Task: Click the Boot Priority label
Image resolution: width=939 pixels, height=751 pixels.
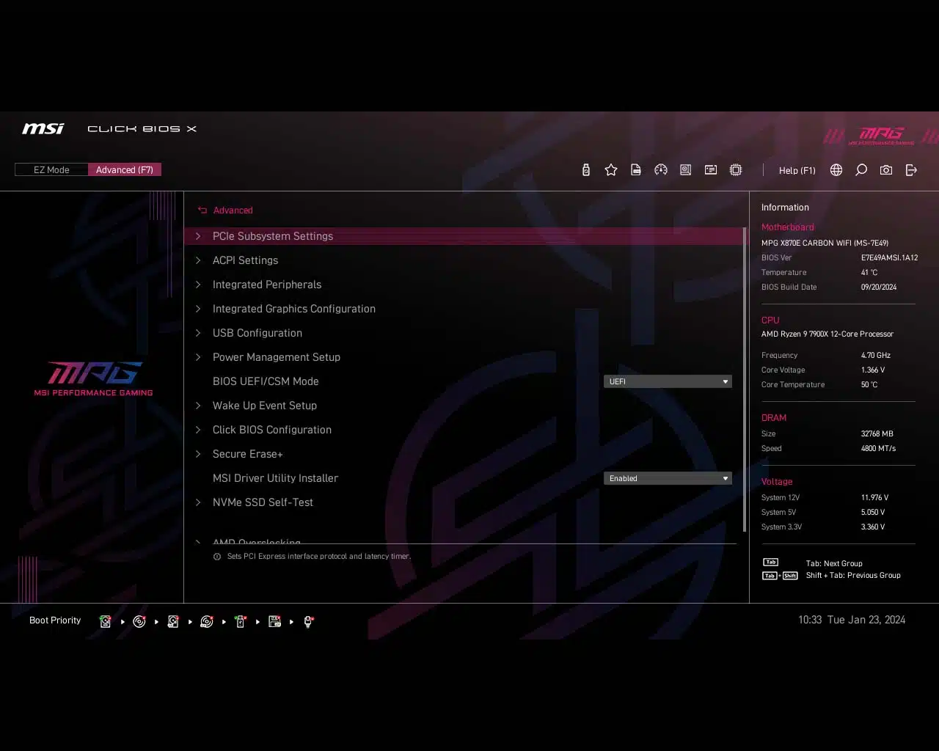Action: pos(55,620)
